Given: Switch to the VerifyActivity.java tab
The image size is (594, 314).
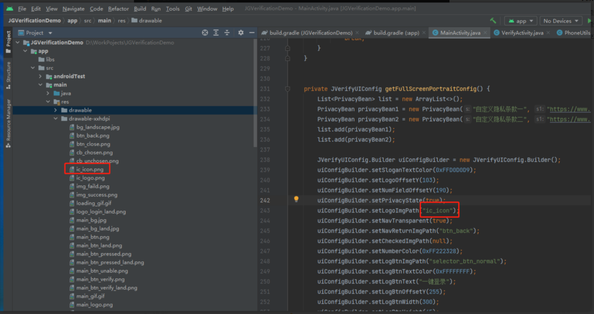Looking at the screenshot, I should coord(522,33).
